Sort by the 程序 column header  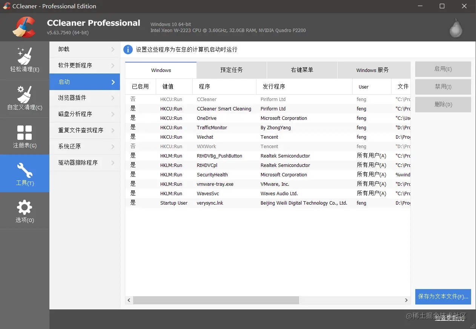(x=224, y=87)
